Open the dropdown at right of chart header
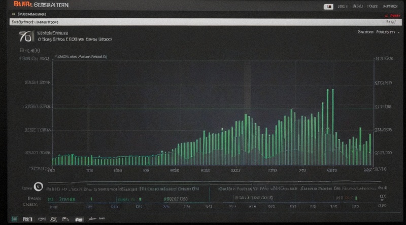 click(x=378, y=32)
